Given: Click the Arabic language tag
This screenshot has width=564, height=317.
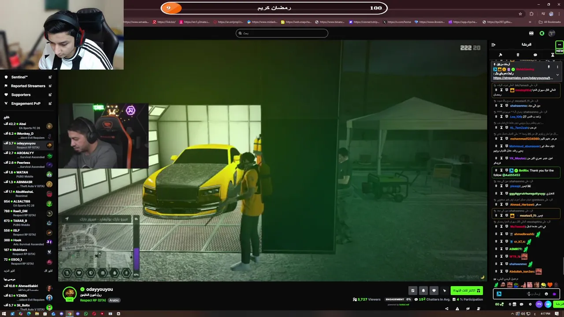Looking at the screenshot, I should 114,300.
